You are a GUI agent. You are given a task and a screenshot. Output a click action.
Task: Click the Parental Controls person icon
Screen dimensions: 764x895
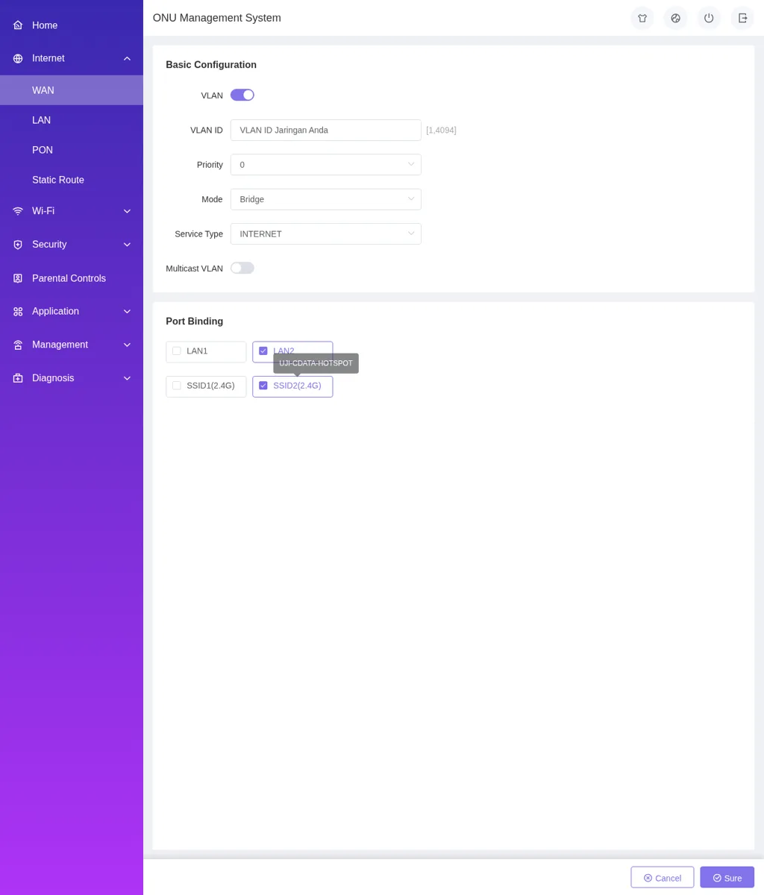[18, 278]
